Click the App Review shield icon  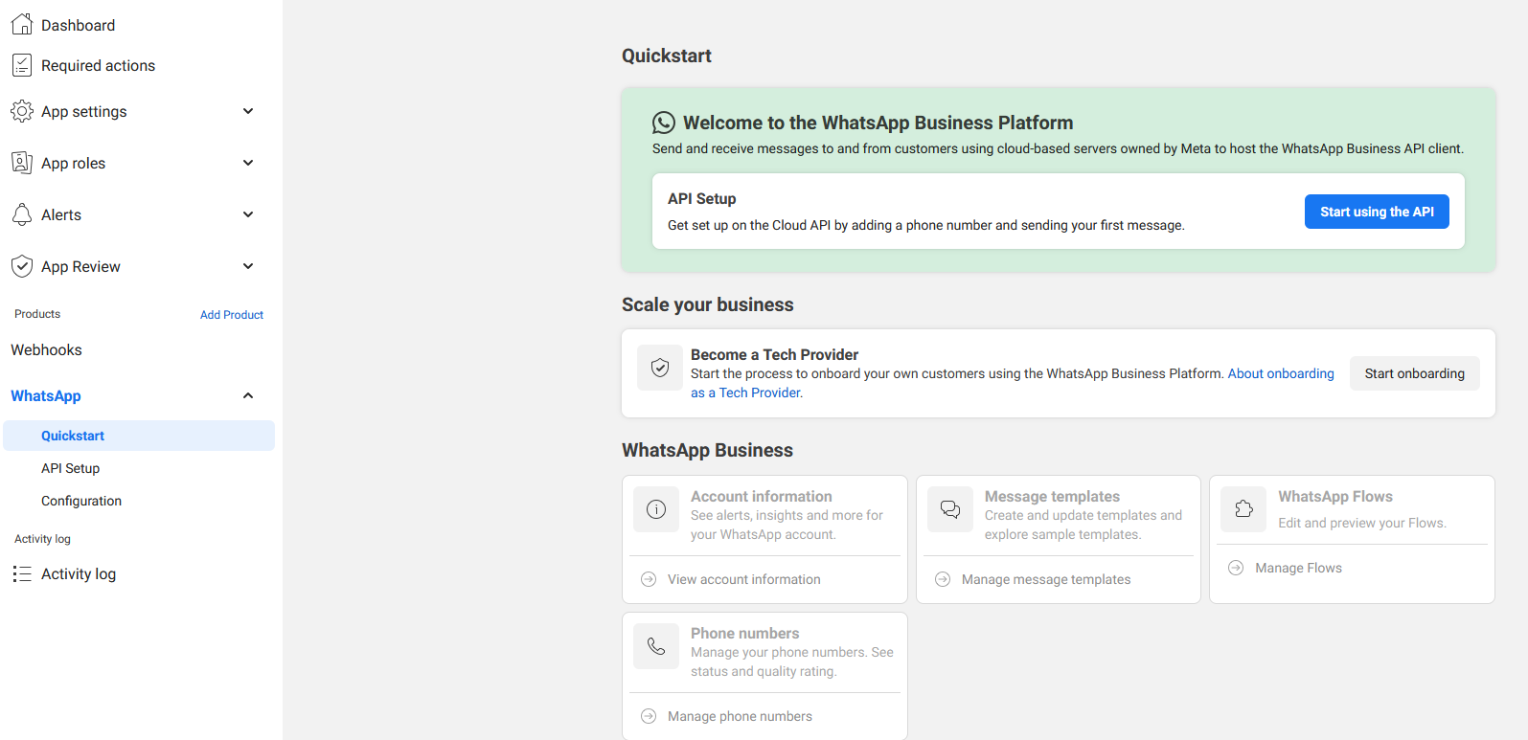point(22,266)
